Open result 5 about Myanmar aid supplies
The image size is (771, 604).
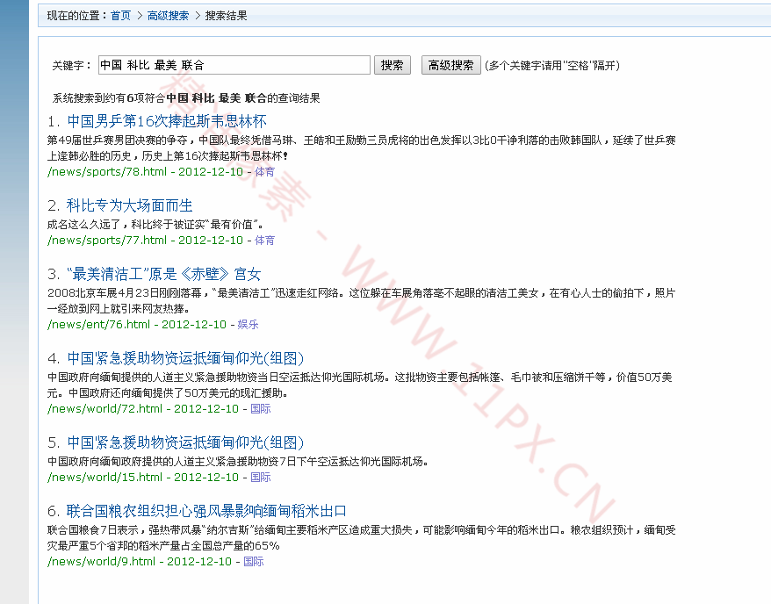pos(184,442)
